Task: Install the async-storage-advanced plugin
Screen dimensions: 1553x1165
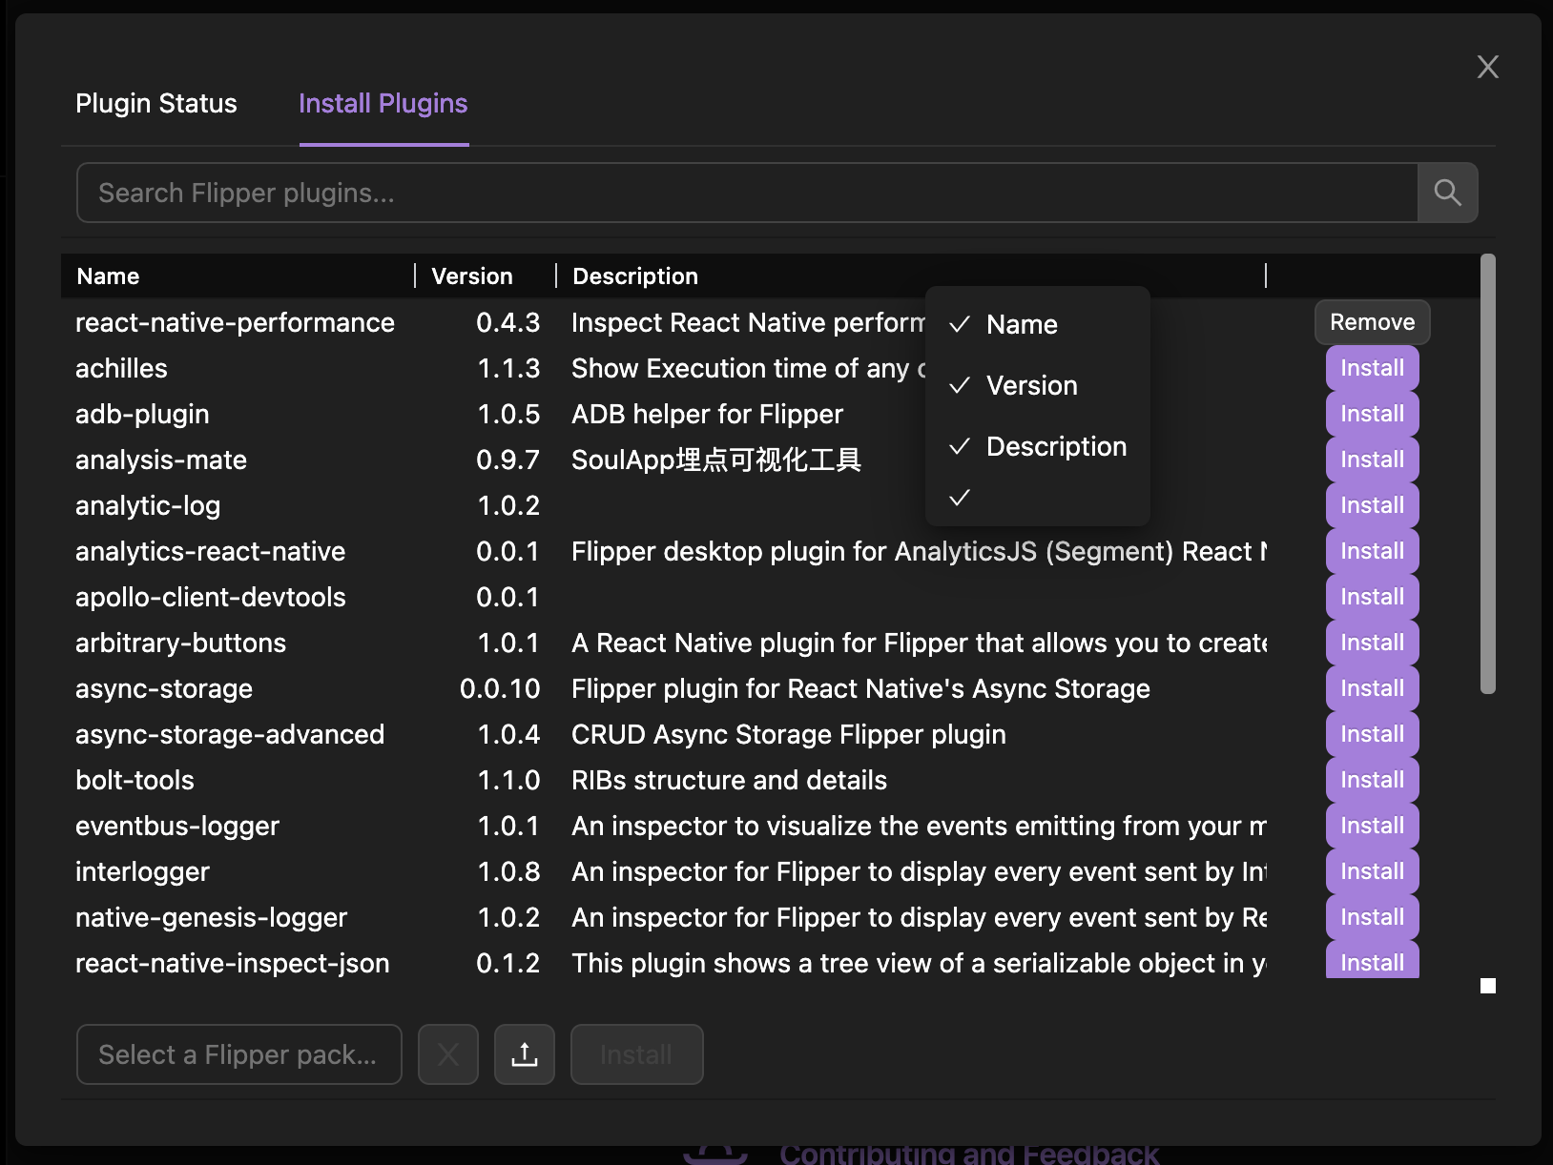Action: tap(1372, 734)
